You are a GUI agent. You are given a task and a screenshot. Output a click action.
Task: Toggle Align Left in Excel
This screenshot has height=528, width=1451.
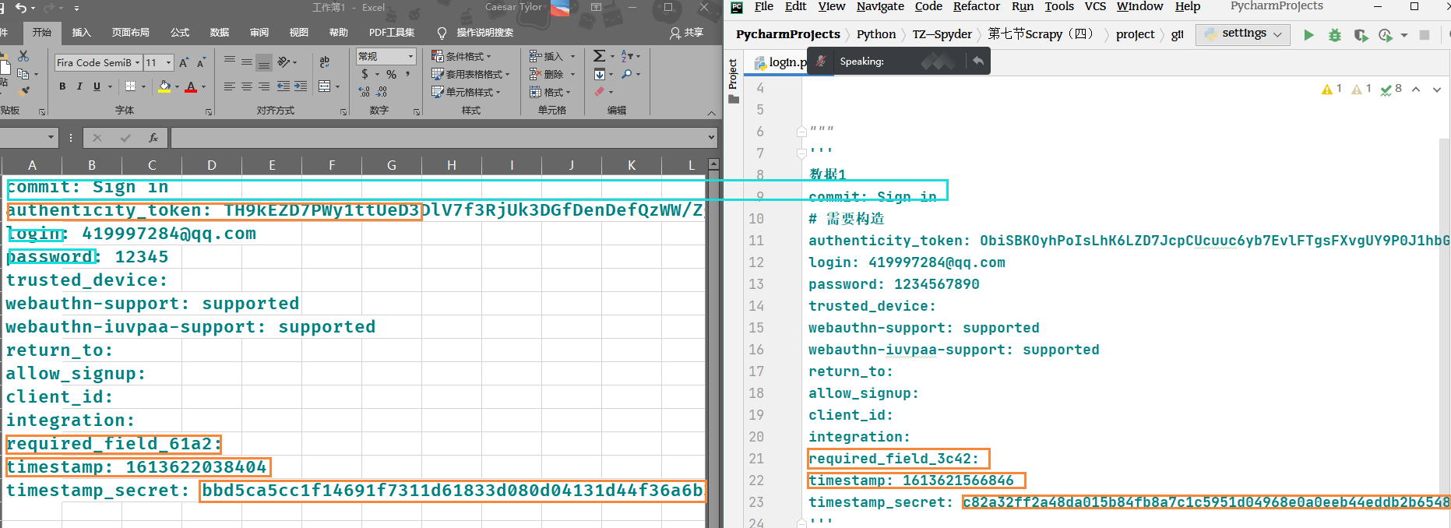pyautogui.click(x=230, y=86)
